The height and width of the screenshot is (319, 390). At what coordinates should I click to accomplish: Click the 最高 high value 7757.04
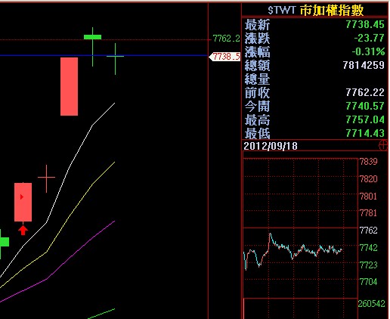(x=365, y=119)
